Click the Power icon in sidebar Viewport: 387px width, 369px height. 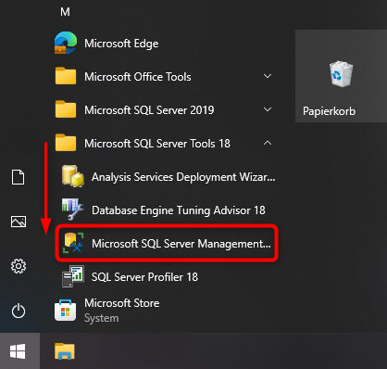click(x=19, y=311)
